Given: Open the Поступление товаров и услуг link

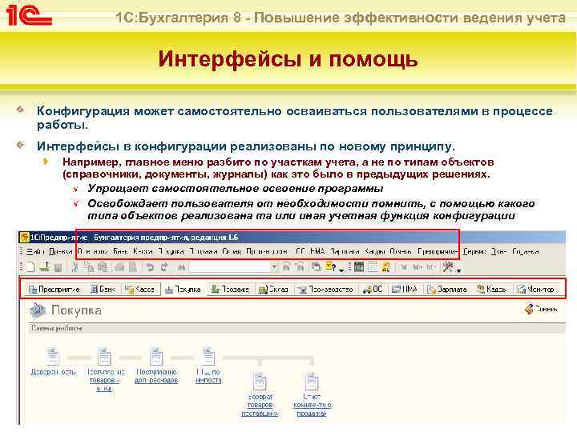Looking at the screenshot, I should [104, 380].
